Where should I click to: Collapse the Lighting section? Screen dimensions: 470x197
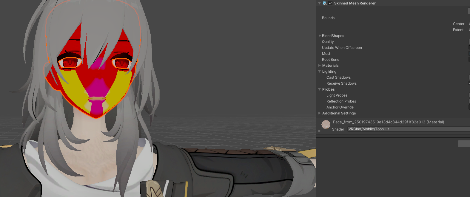pyautogui.click(x=320, y=72)
